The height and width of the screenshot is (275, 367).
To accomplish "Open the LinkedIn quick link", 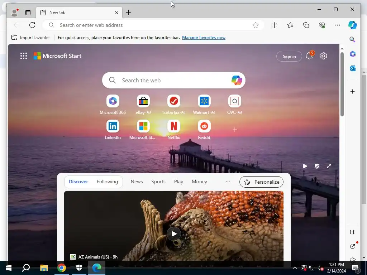I will (113, 130).
